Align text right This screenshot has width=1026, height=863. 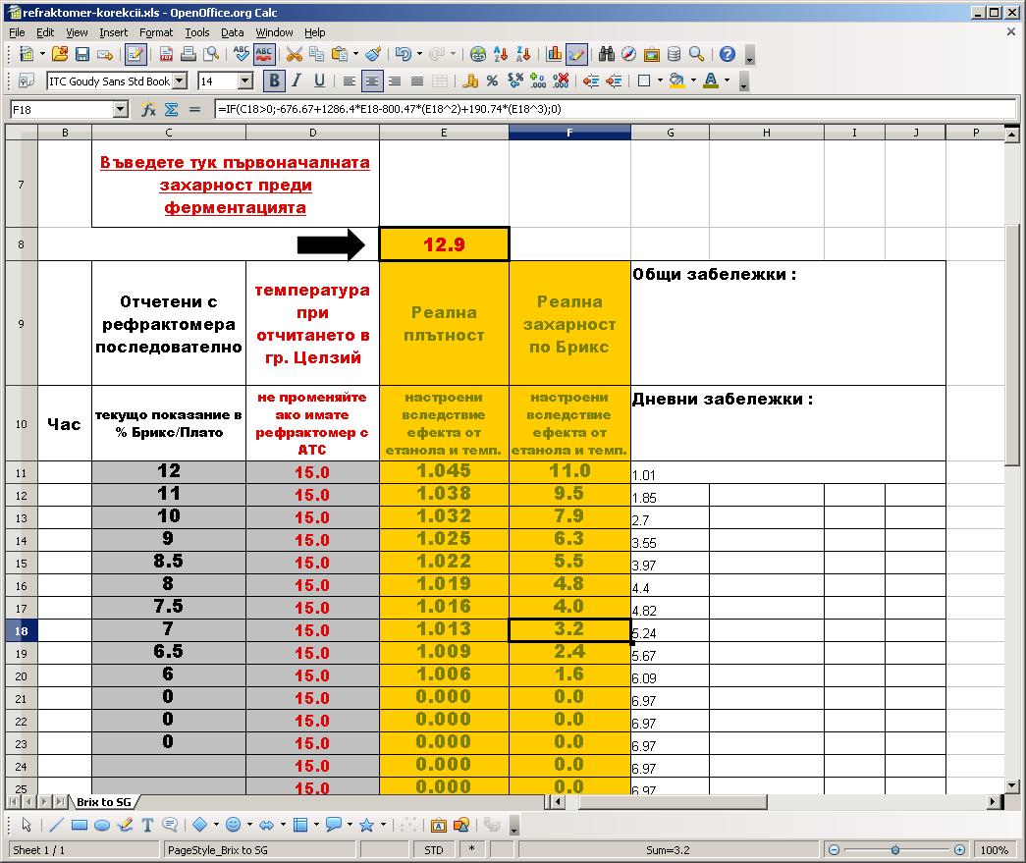coord(395,81)
